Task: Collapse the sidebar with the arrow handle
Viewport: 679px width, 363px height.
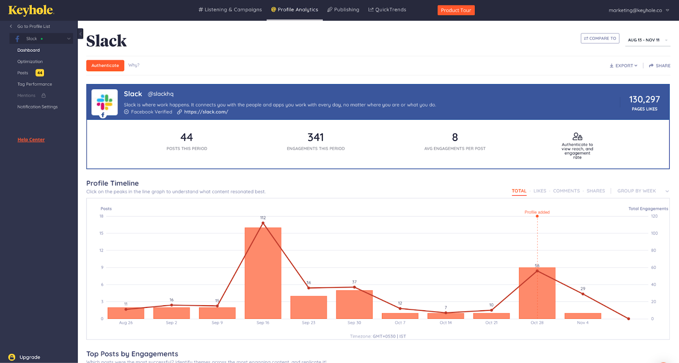Action: pyautogui.click(x=80, y=34)
